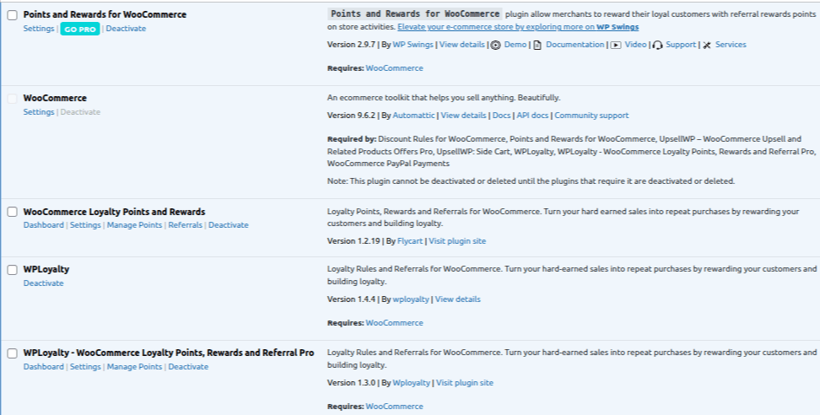Deactivate WooCommerce Loyalty Points and Rewards
The image size is (820, 415).
coord(229,225)
